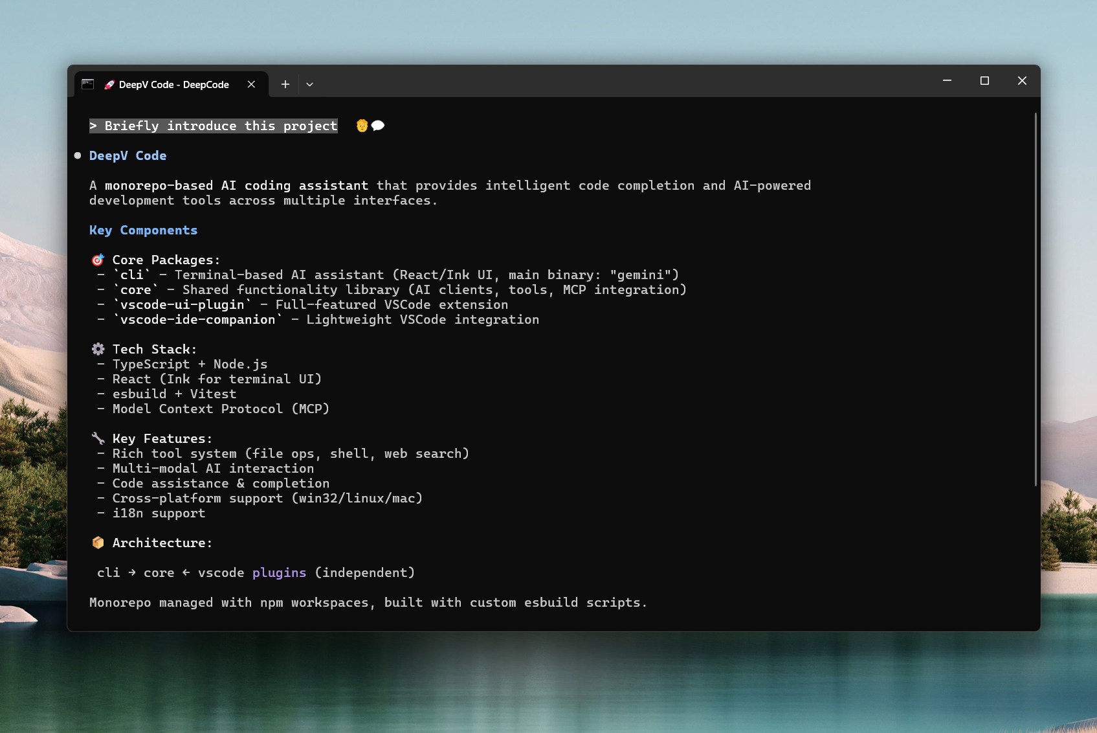Minimize the terminal window

(x=947, y=81)
